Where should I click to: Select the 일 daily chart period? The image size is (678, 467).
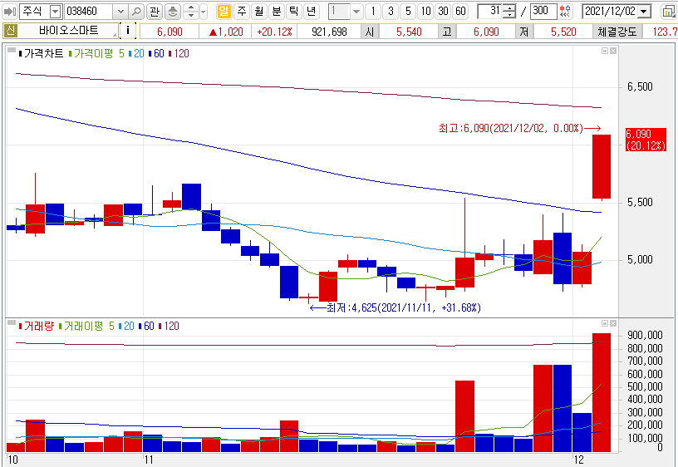(224, 12)
